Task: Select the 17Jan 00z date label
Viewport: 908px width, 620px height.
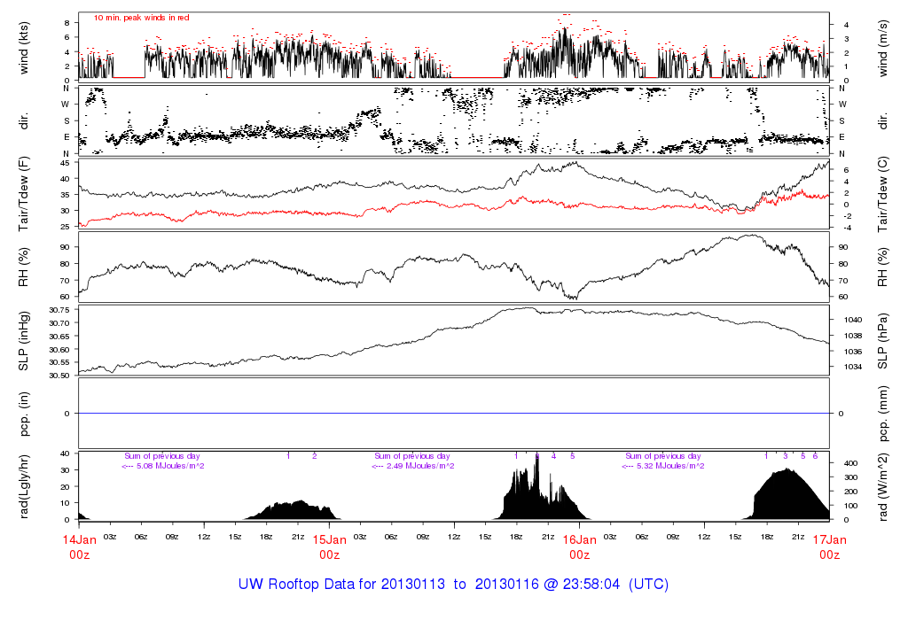Action: click(x=829, y=546)
